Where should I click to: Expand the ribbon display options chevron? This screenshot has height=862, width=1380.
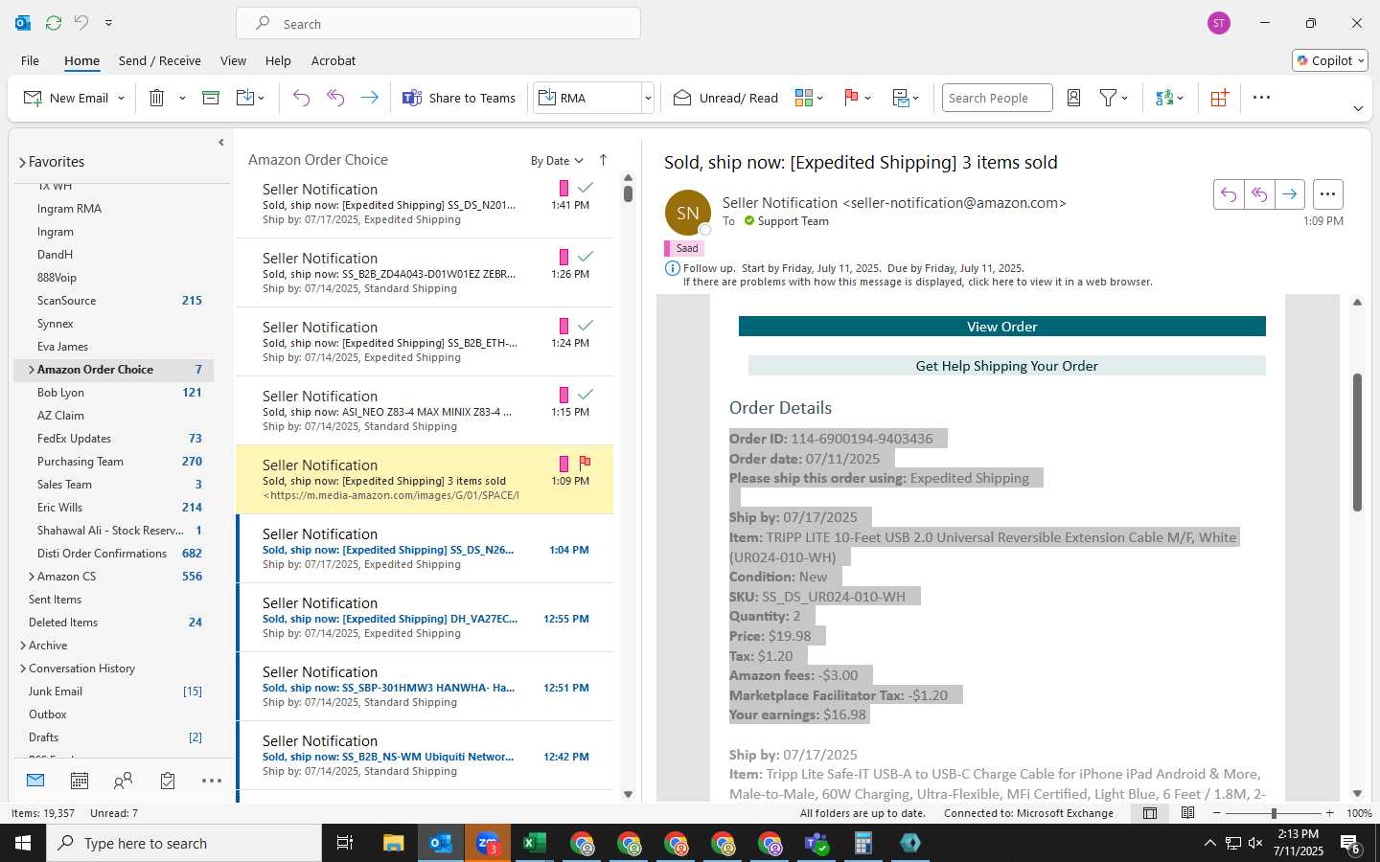pyautogui.click(x=1358, y=108)
